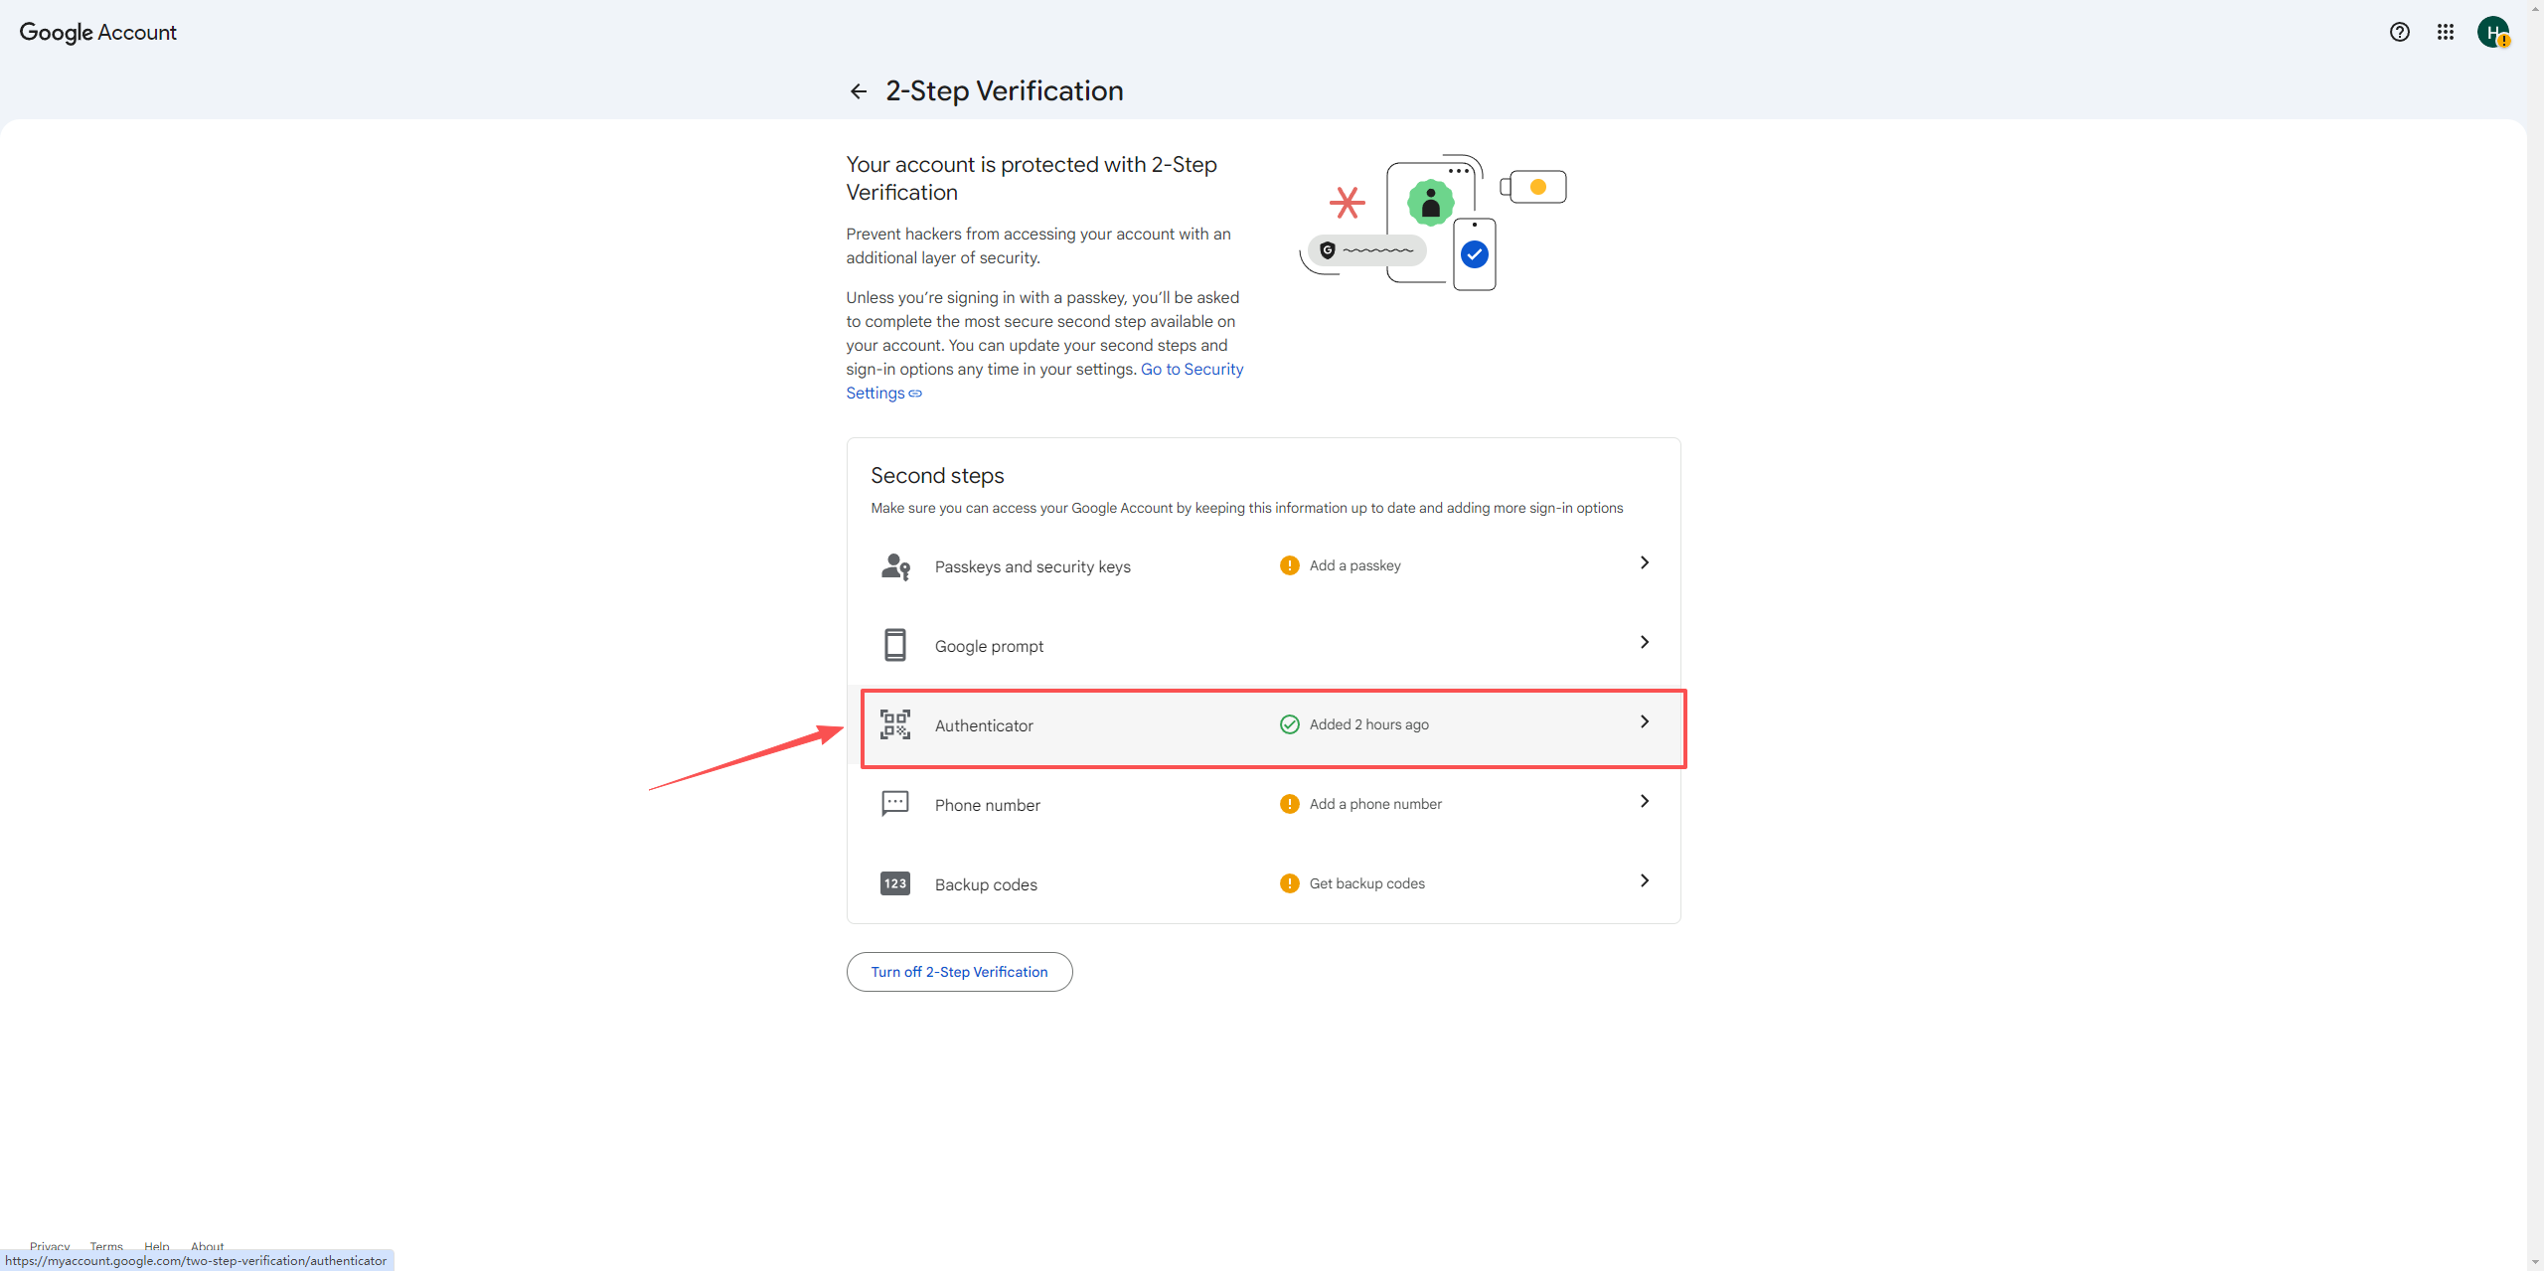Open the Help footer link

pos(156,1246)
